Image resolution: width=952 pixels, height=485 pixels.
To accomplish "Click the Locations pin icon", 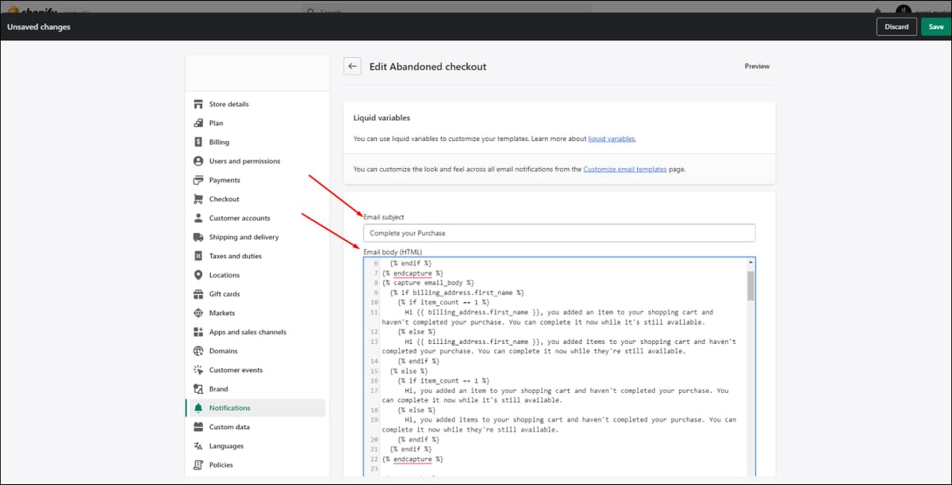I will click(198, 275).
